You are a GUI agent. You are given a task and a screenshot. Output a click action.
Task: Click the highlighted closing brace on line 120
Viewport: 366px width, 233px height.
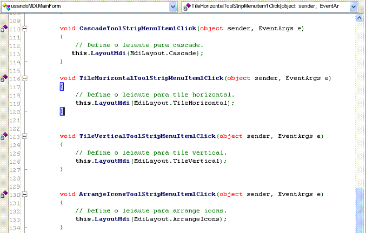(62, 111)
